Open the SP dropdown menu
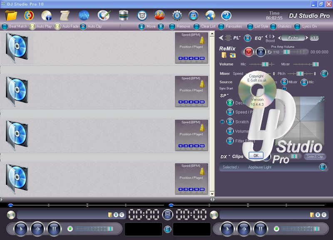This screenshot has width=333, height=240. point(224,96)
